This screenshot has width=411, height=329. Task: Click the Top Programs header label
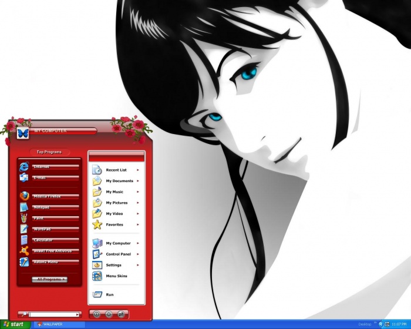click(x=49, y=152)
